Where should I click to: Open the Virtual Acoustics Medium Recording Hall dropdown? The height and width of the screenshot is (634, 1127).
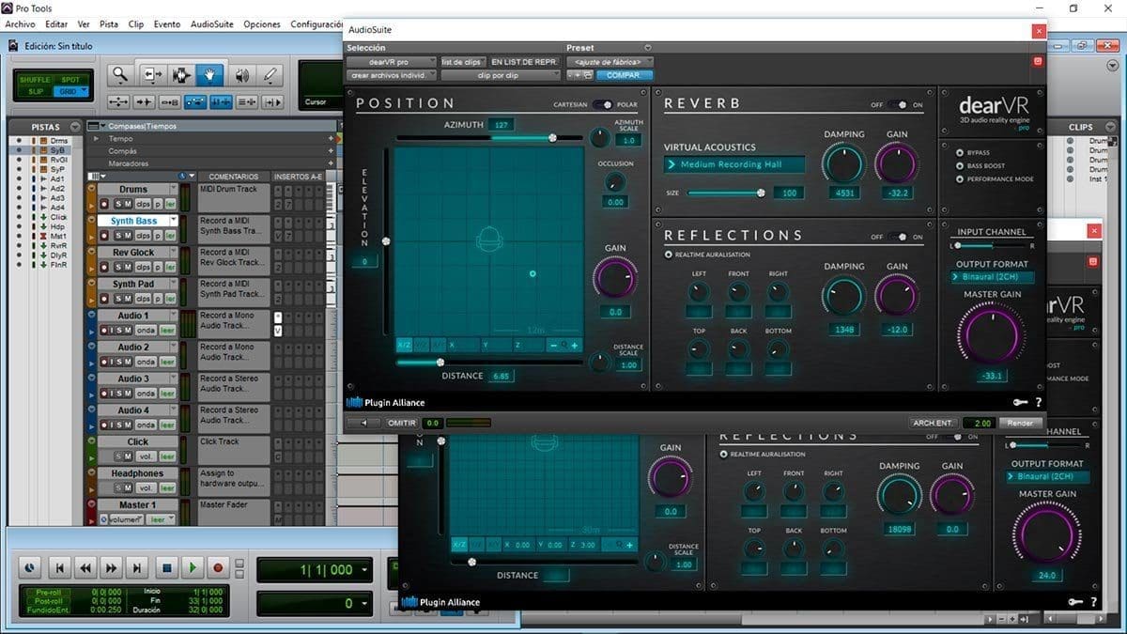pos(734,164)
